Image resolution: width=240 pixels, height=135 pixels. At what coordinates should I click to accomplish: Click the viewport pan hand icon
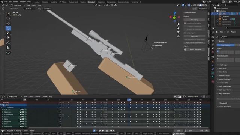[x=178, y=28]
